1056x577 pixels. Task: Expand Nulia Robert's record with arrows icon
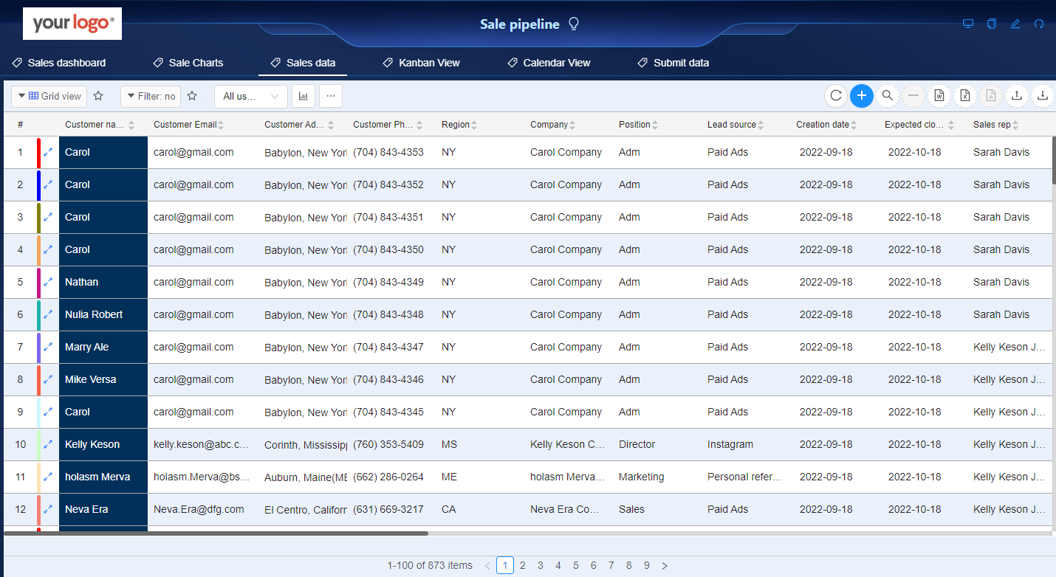pos(48,314)
